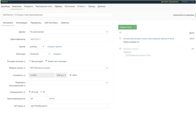Switch to the Настройки tab

[8, 23]
